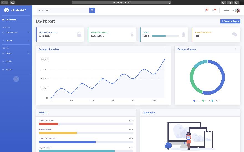This screenshot has height=152, width=244.
Task: Click the reload icon in address bar
Action: tap(169, 3)
